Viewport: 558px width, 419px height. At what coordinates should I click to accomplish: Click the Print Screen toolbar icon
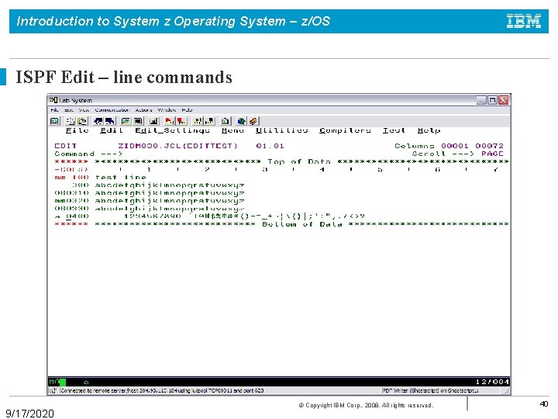point(54,121)
